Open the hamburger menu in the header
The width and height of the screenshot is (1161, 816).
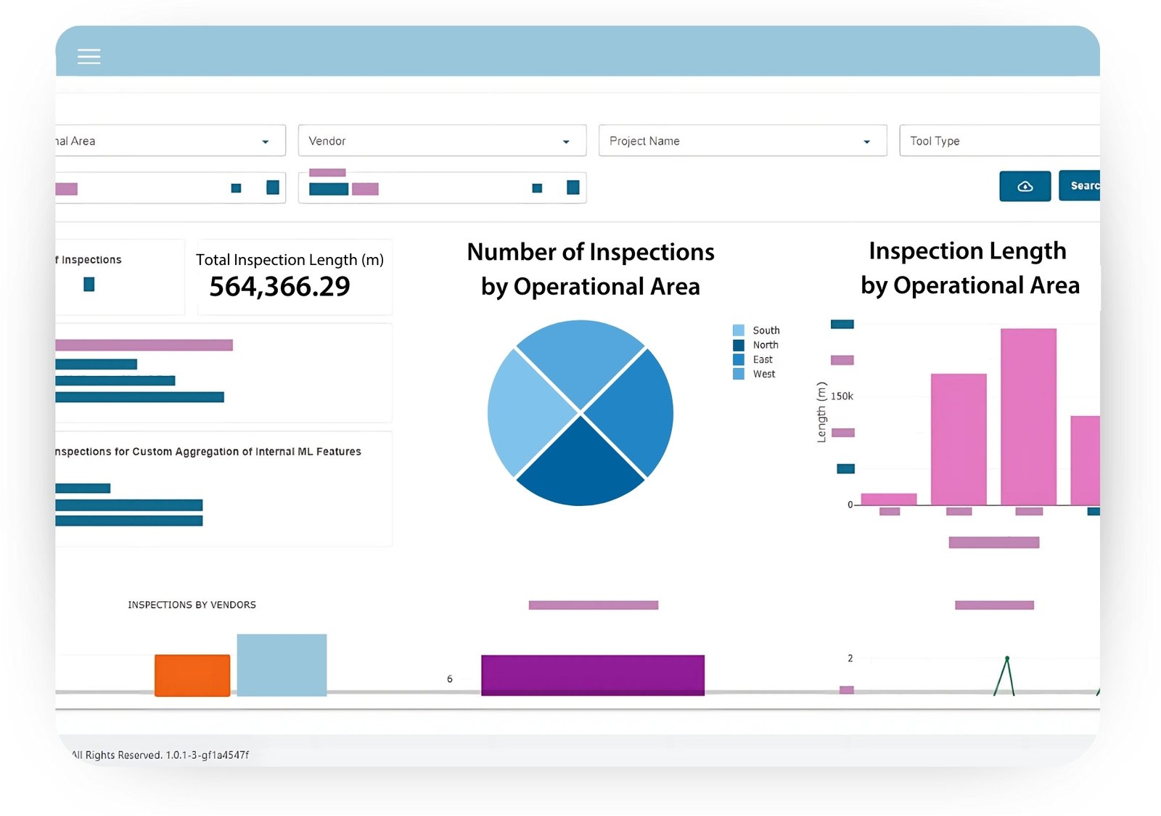(x=89, y=56)
